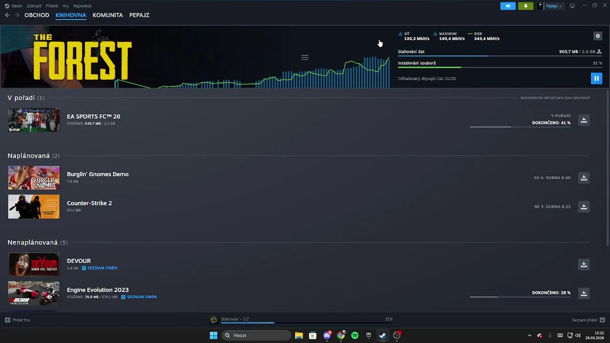610x343 pixels.
Task: Open Epic Games Launcher from taskbar
Action: coord(368,335)
